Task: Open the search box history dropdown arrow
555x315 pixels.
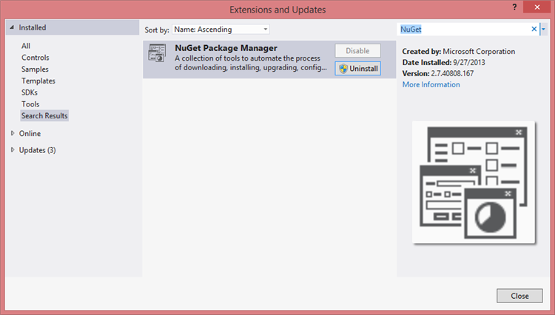Action: 544,30
